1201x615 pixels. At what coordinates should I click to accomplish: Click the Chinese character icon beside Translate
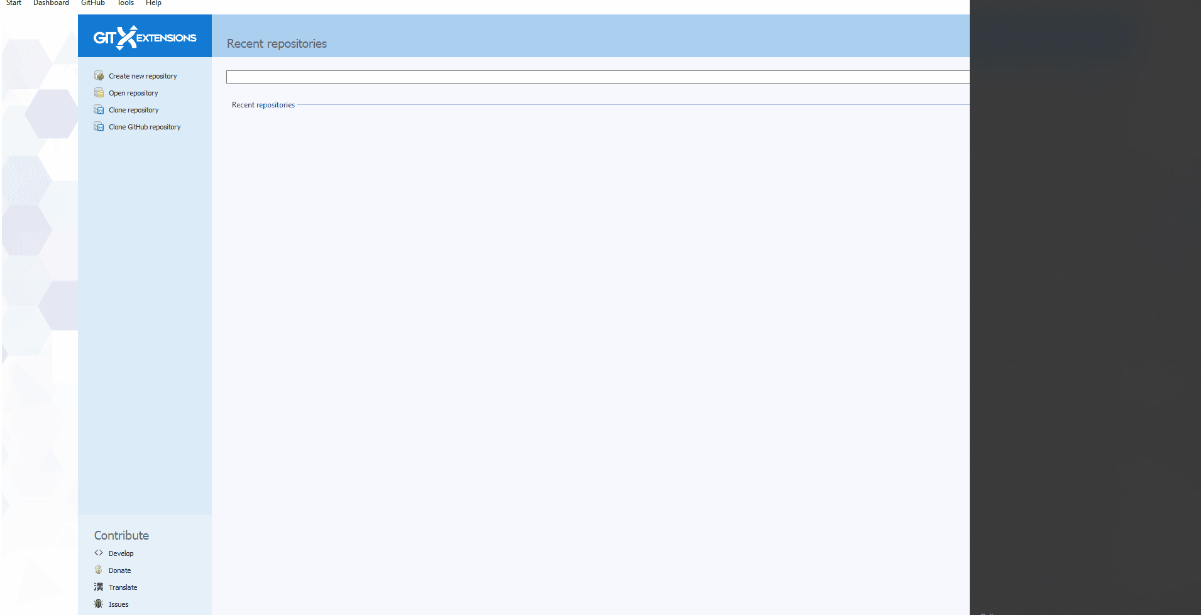point(99,587)
